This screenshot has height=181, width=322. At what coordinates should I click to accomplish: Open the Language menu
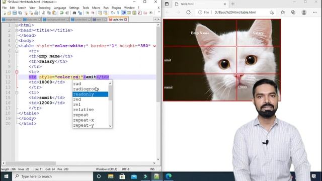(x=60, y=8)
